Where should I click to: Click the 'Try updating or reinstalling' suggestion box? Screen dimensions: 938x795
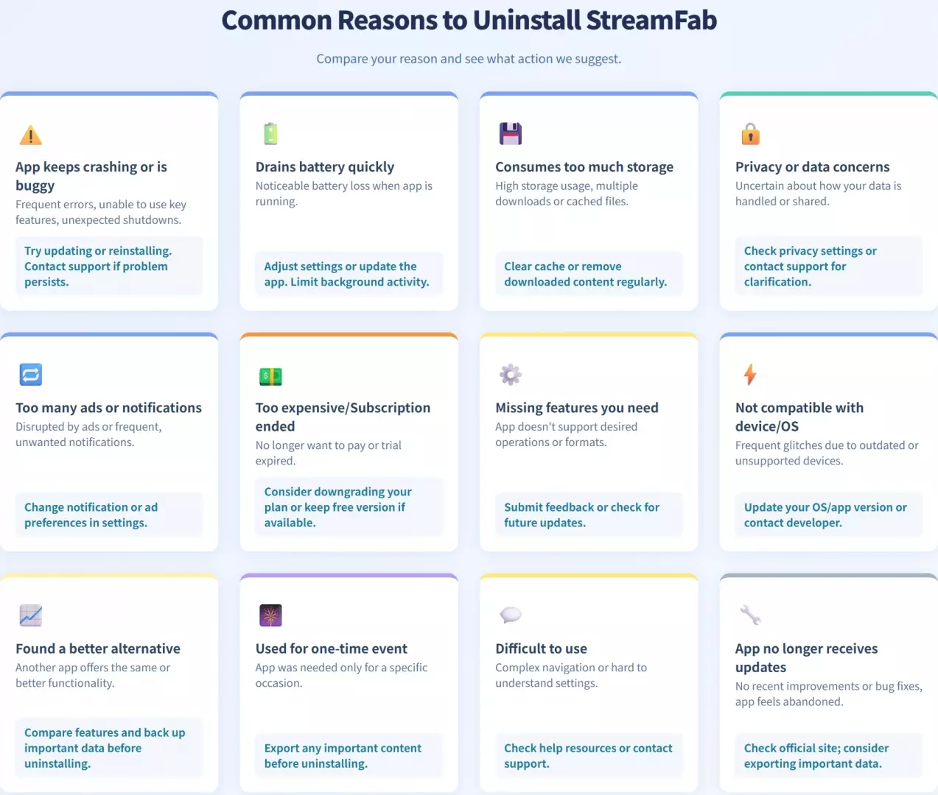click(109, 266)
